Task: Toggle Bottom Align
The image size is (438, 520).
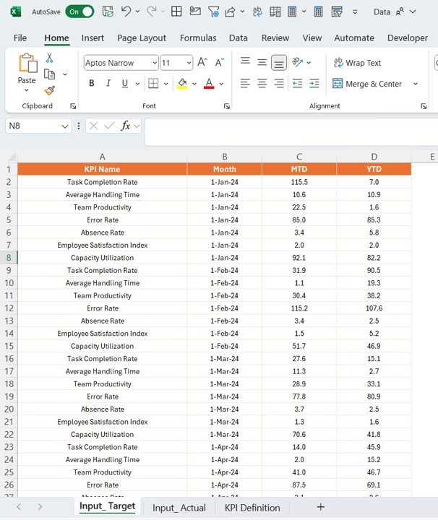Action: point(279,63)
